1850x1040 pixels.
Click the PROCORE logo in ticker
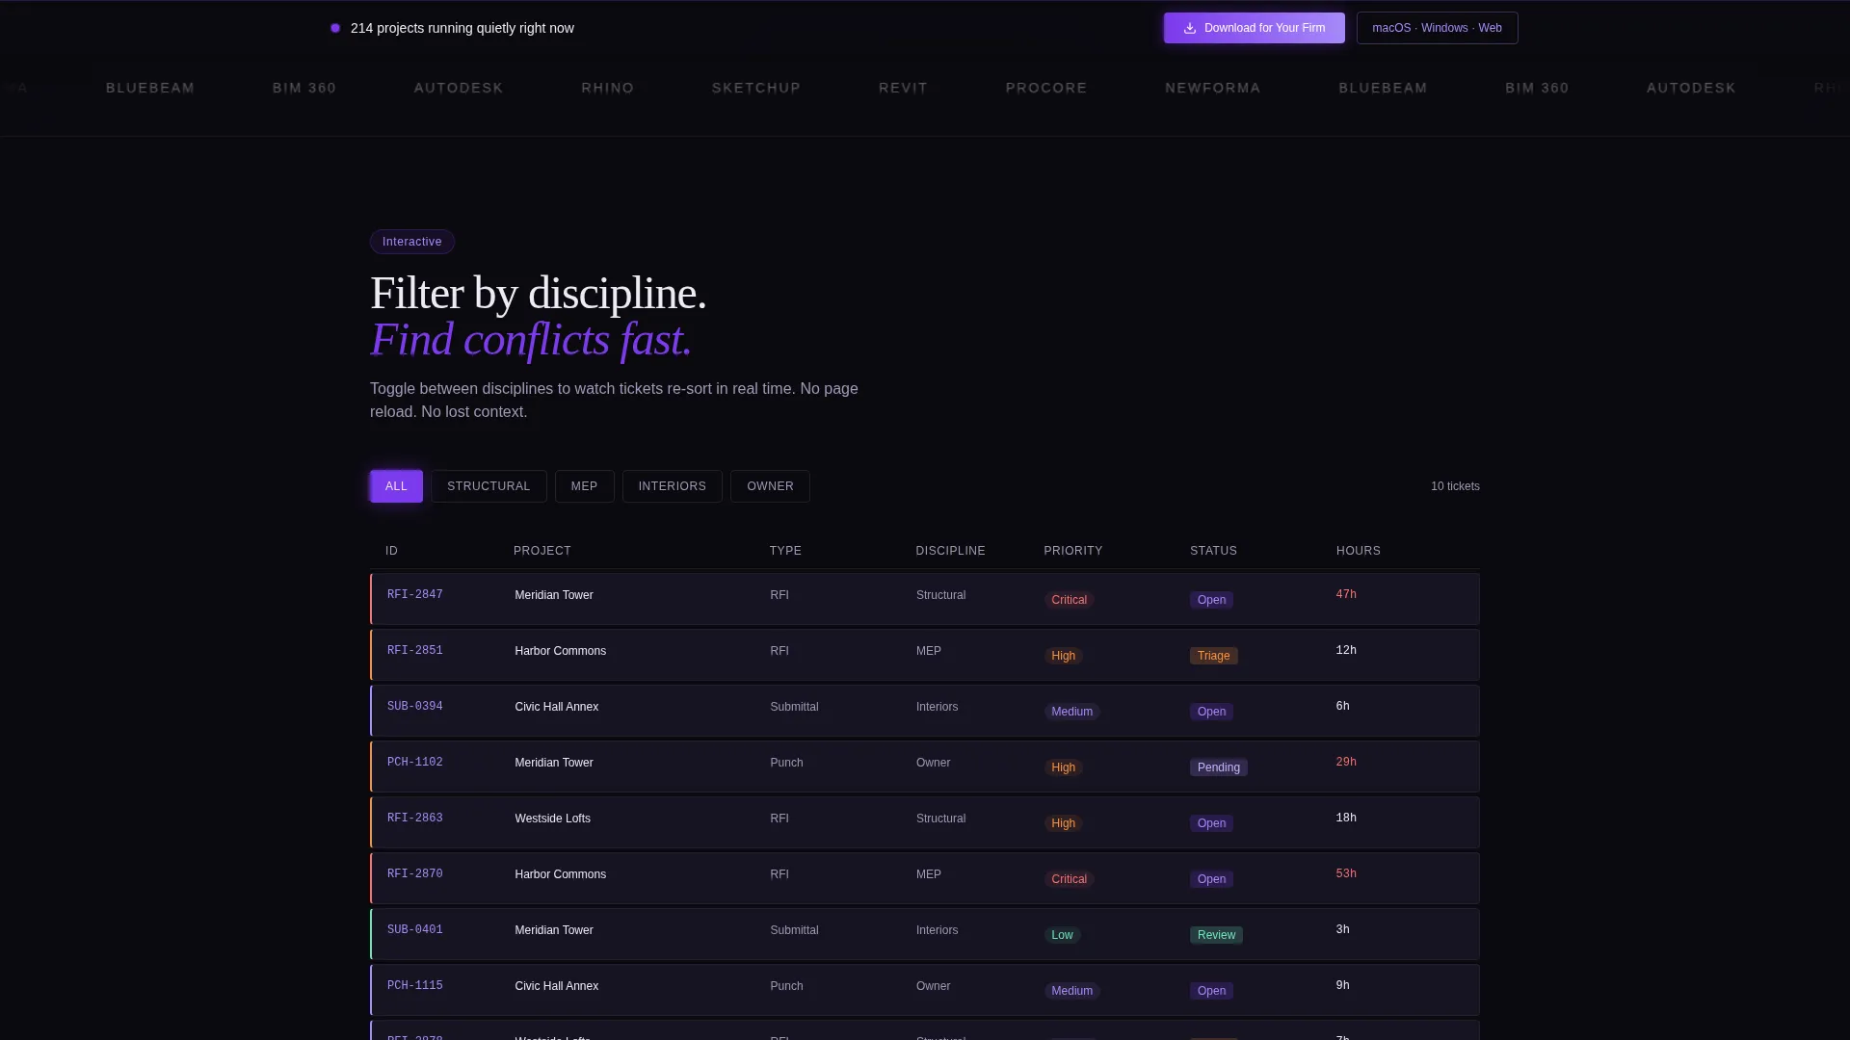pos(1046,88)
